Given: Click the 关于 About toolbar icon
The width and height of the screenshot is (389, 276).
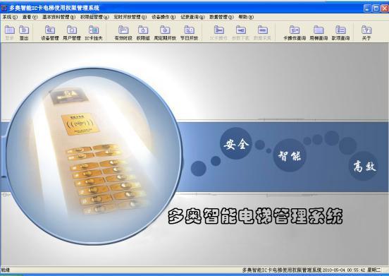Looking at the screenshot, I should (x=366, y=32).
